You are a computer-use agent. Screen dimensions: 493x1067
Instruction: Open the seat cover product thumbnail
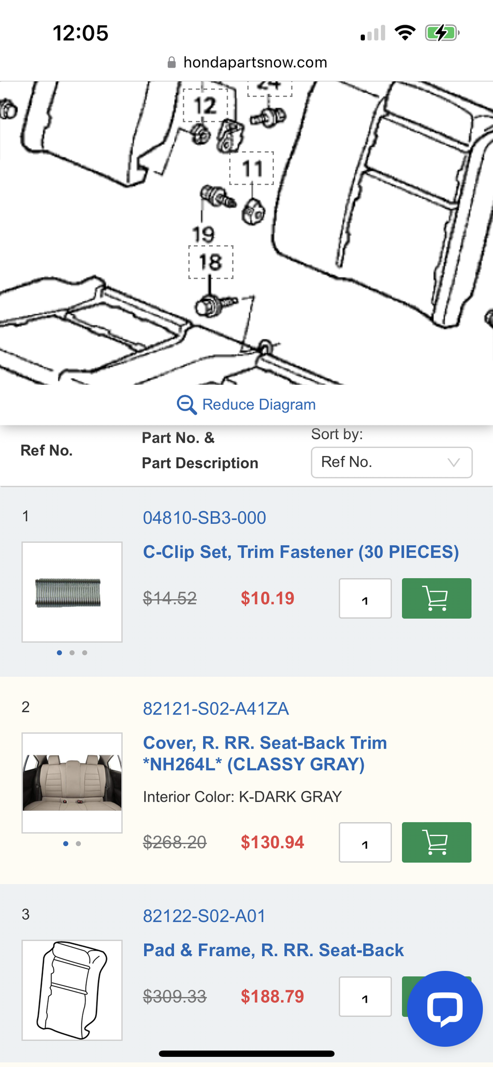coord(72,782)
